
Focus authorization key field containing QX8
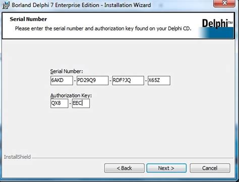coord(59,103)
